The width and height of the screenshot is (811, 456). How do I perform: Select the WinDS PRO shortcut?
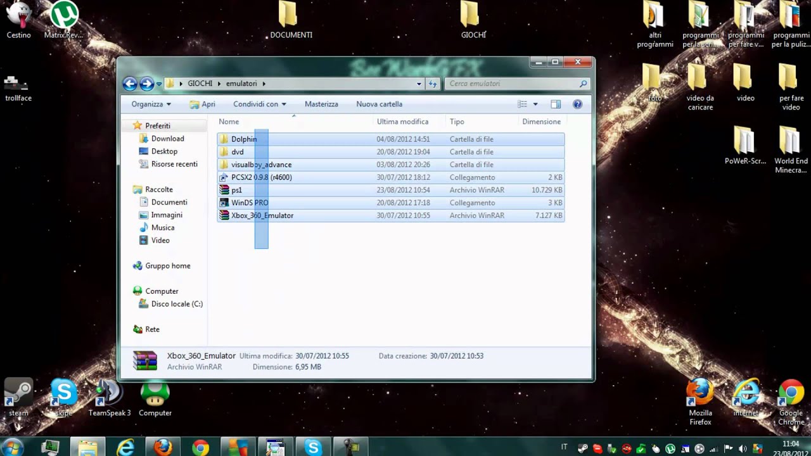pyautogui.click(x=390, y=203)
